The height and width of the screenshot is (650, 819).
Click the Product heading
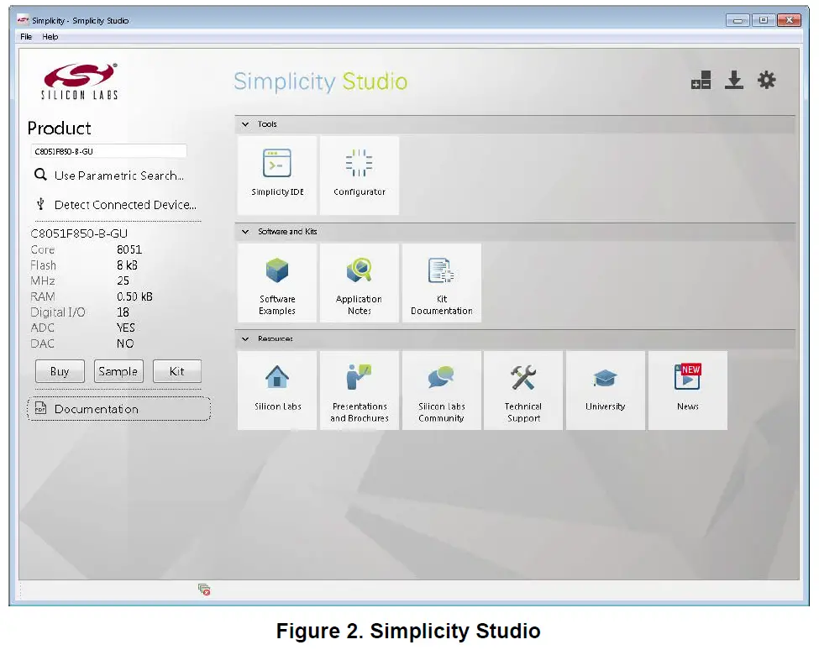(59, 128)
